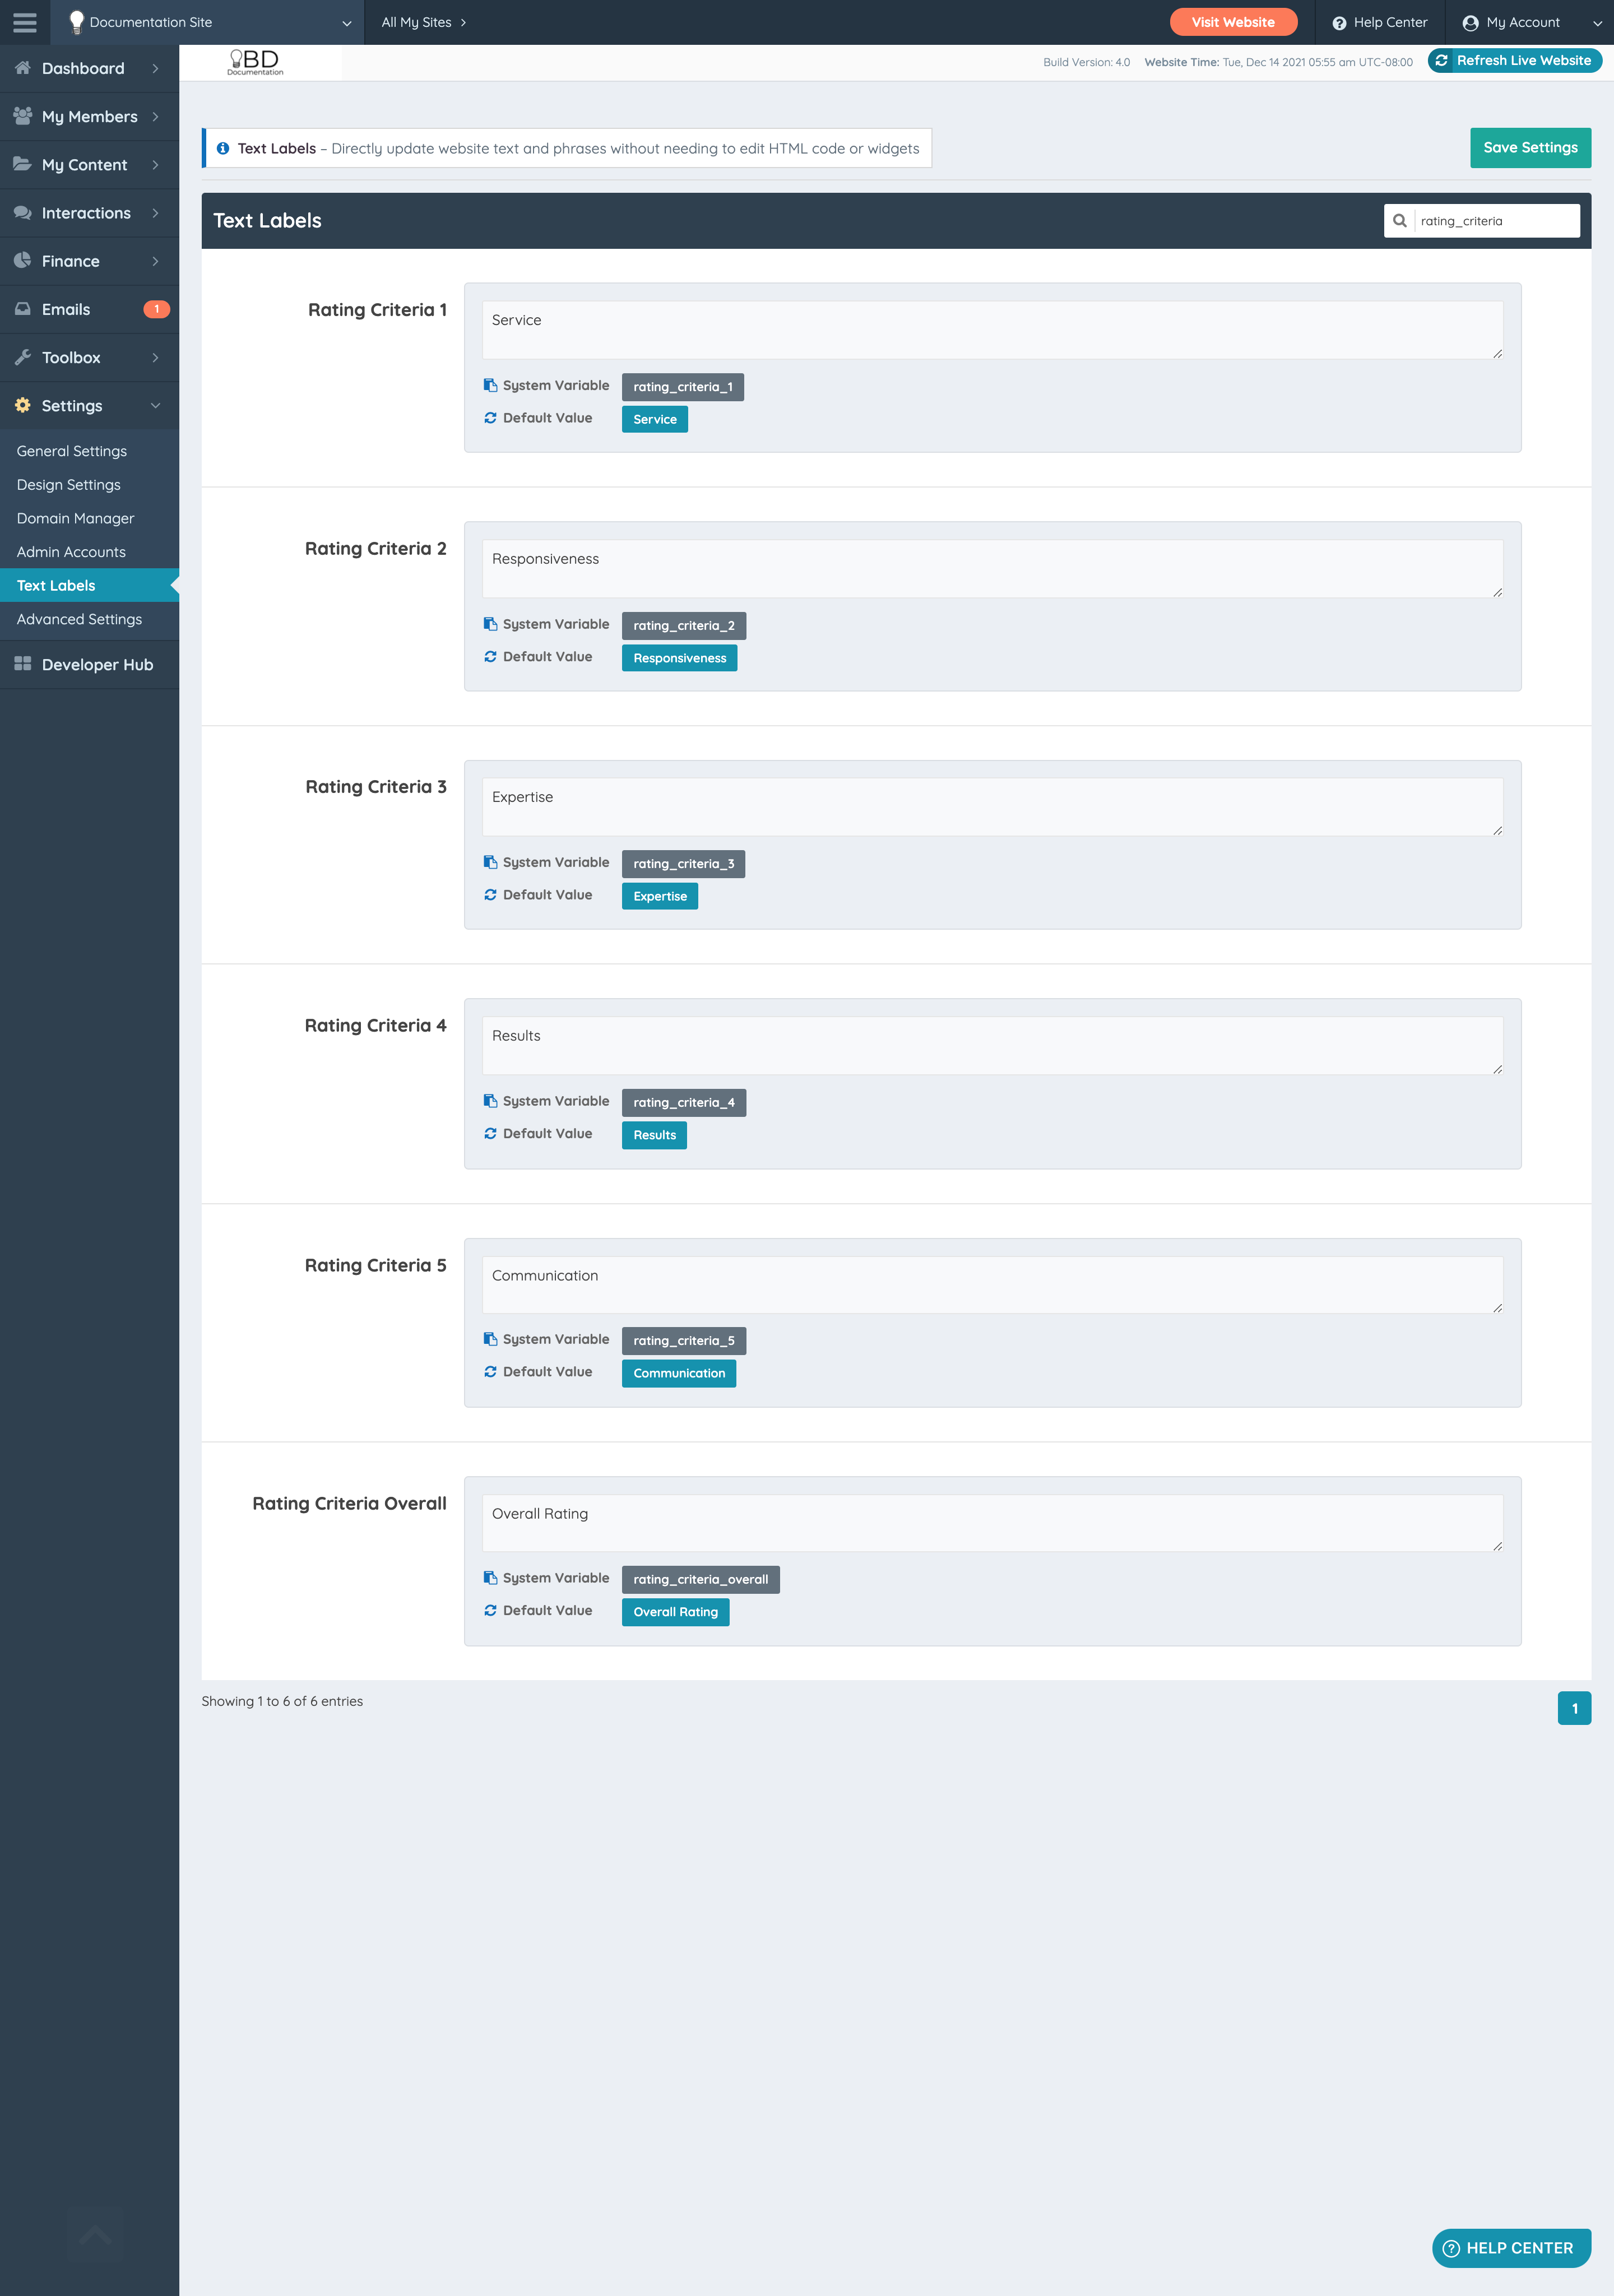This screenshot has height=2296, width=1614.
Task: Open Design Settings page
Action: tap(68, 485)
